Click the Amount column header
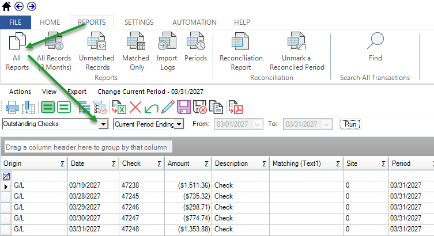Image resolution: width=434 pixels, height=236 pixels. click(178, 163)
